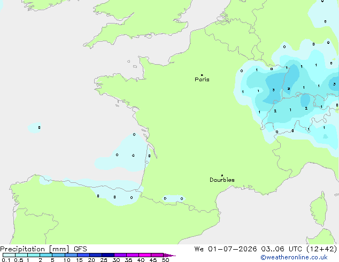Select the lightest swatch between 0.1 and 0.5
339x262 pixels.
click(9, 255)
